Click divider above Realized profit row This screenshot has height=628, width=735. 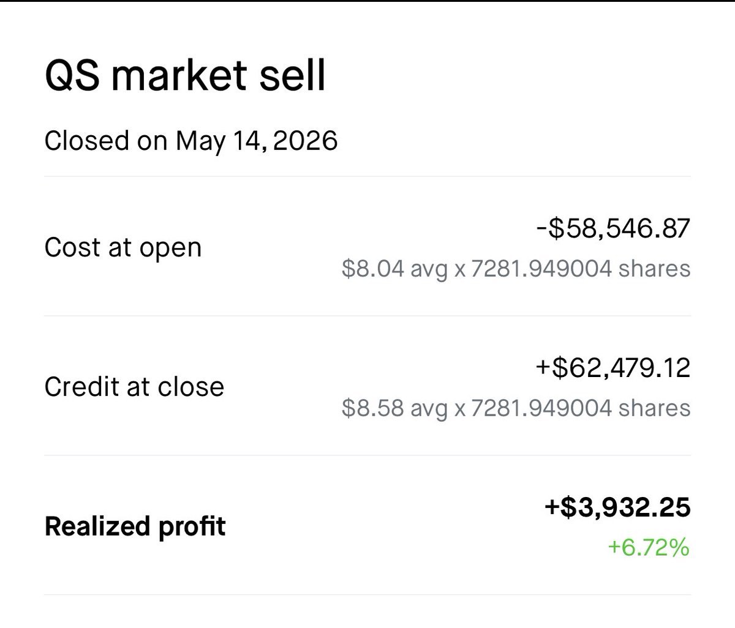(367, 455)
